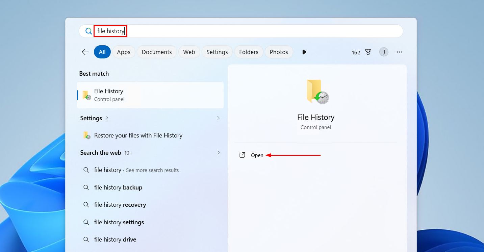
Task: Click search icon beside file history drive
Action: 86,240
